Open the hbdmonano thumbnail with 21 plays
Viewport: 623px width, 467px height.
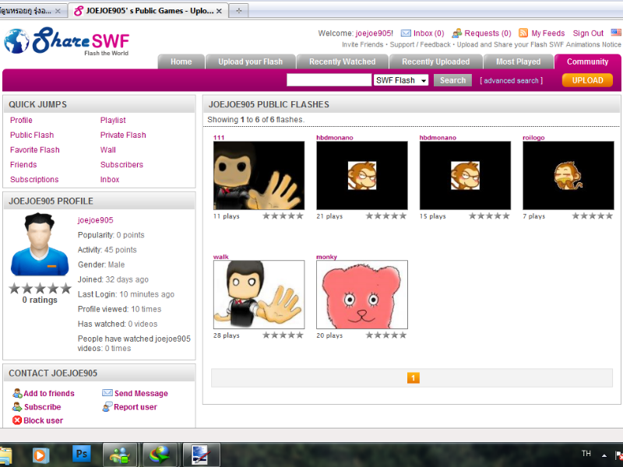(362, 176)
